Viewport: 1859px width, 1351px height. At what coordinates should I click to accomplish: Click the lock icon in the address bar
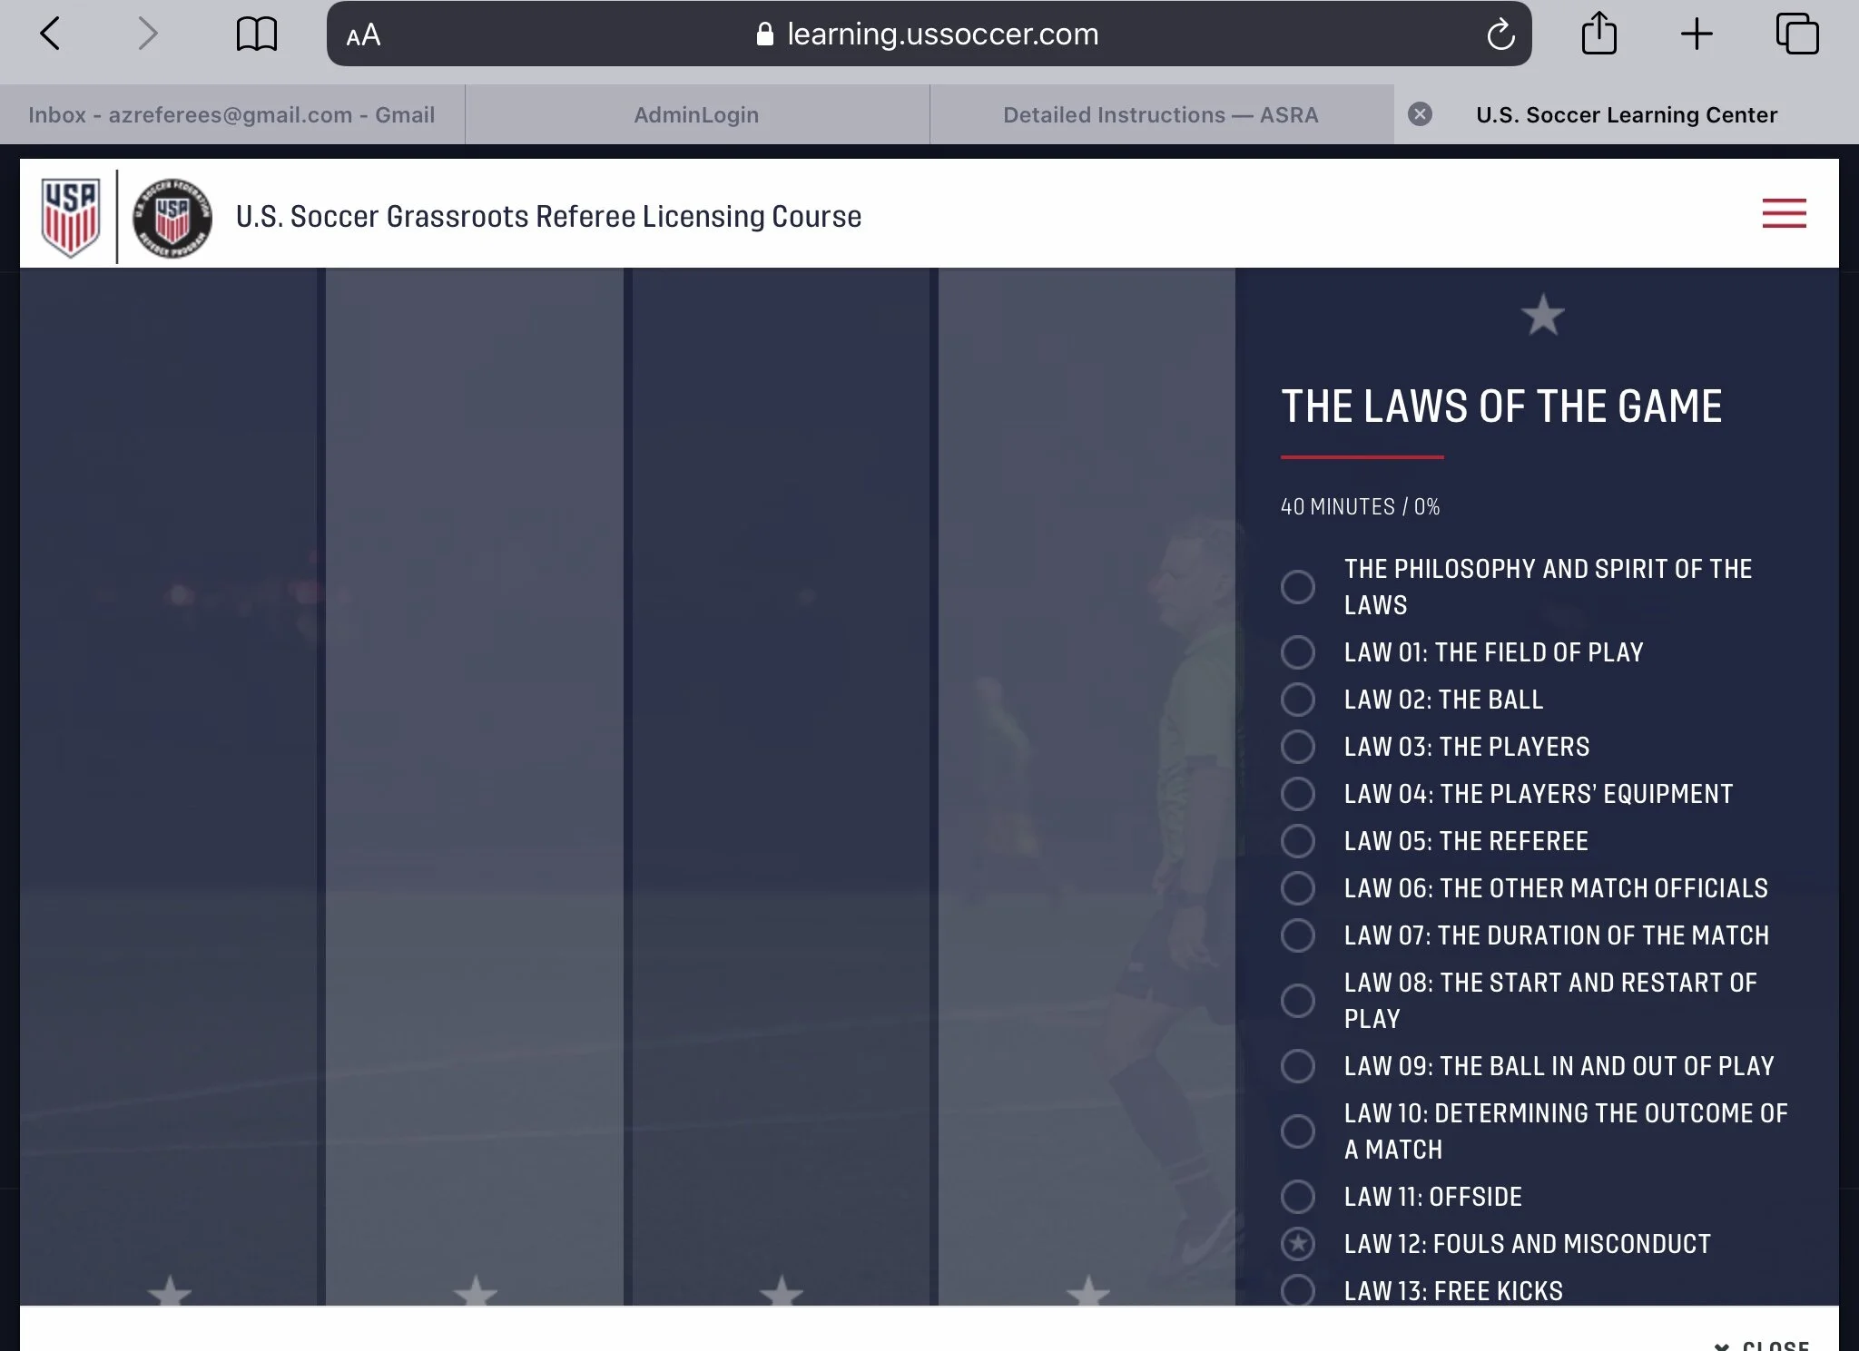(x=765, y=34)
